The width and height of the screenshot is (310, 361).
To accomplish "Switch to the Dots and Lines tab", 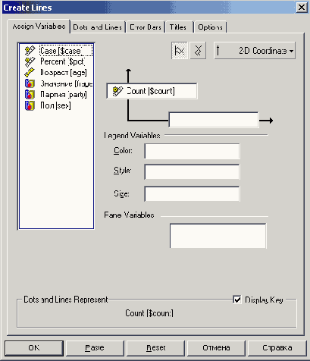I will pyautogui.click(x=98, y=27).
